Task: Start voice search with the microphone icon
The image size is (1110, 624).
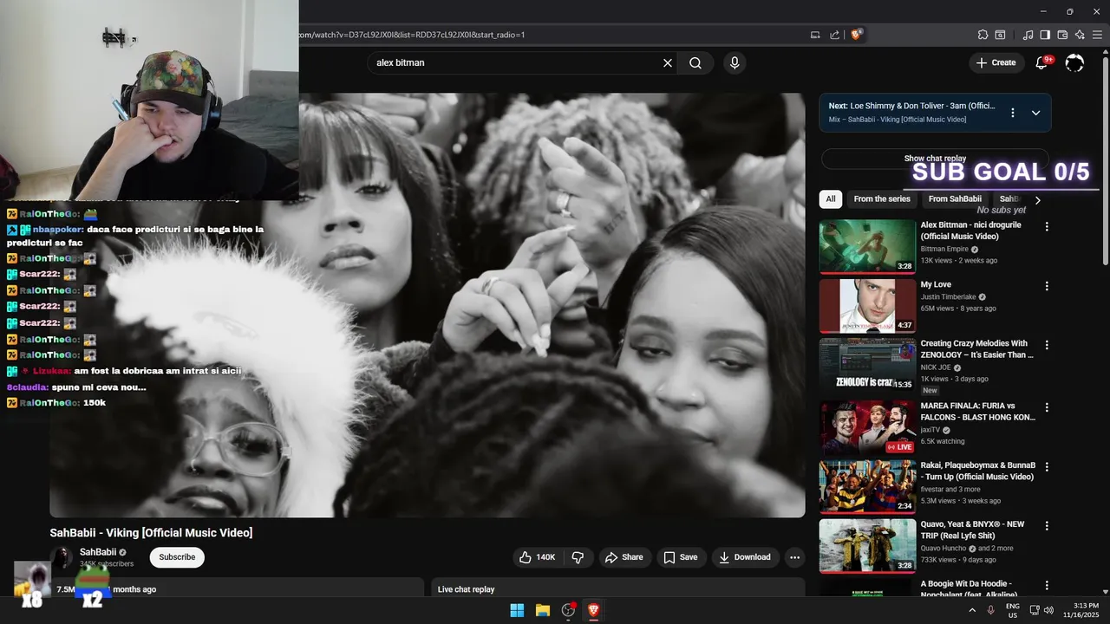Action: pyautogui.click(x=735, y=63)
